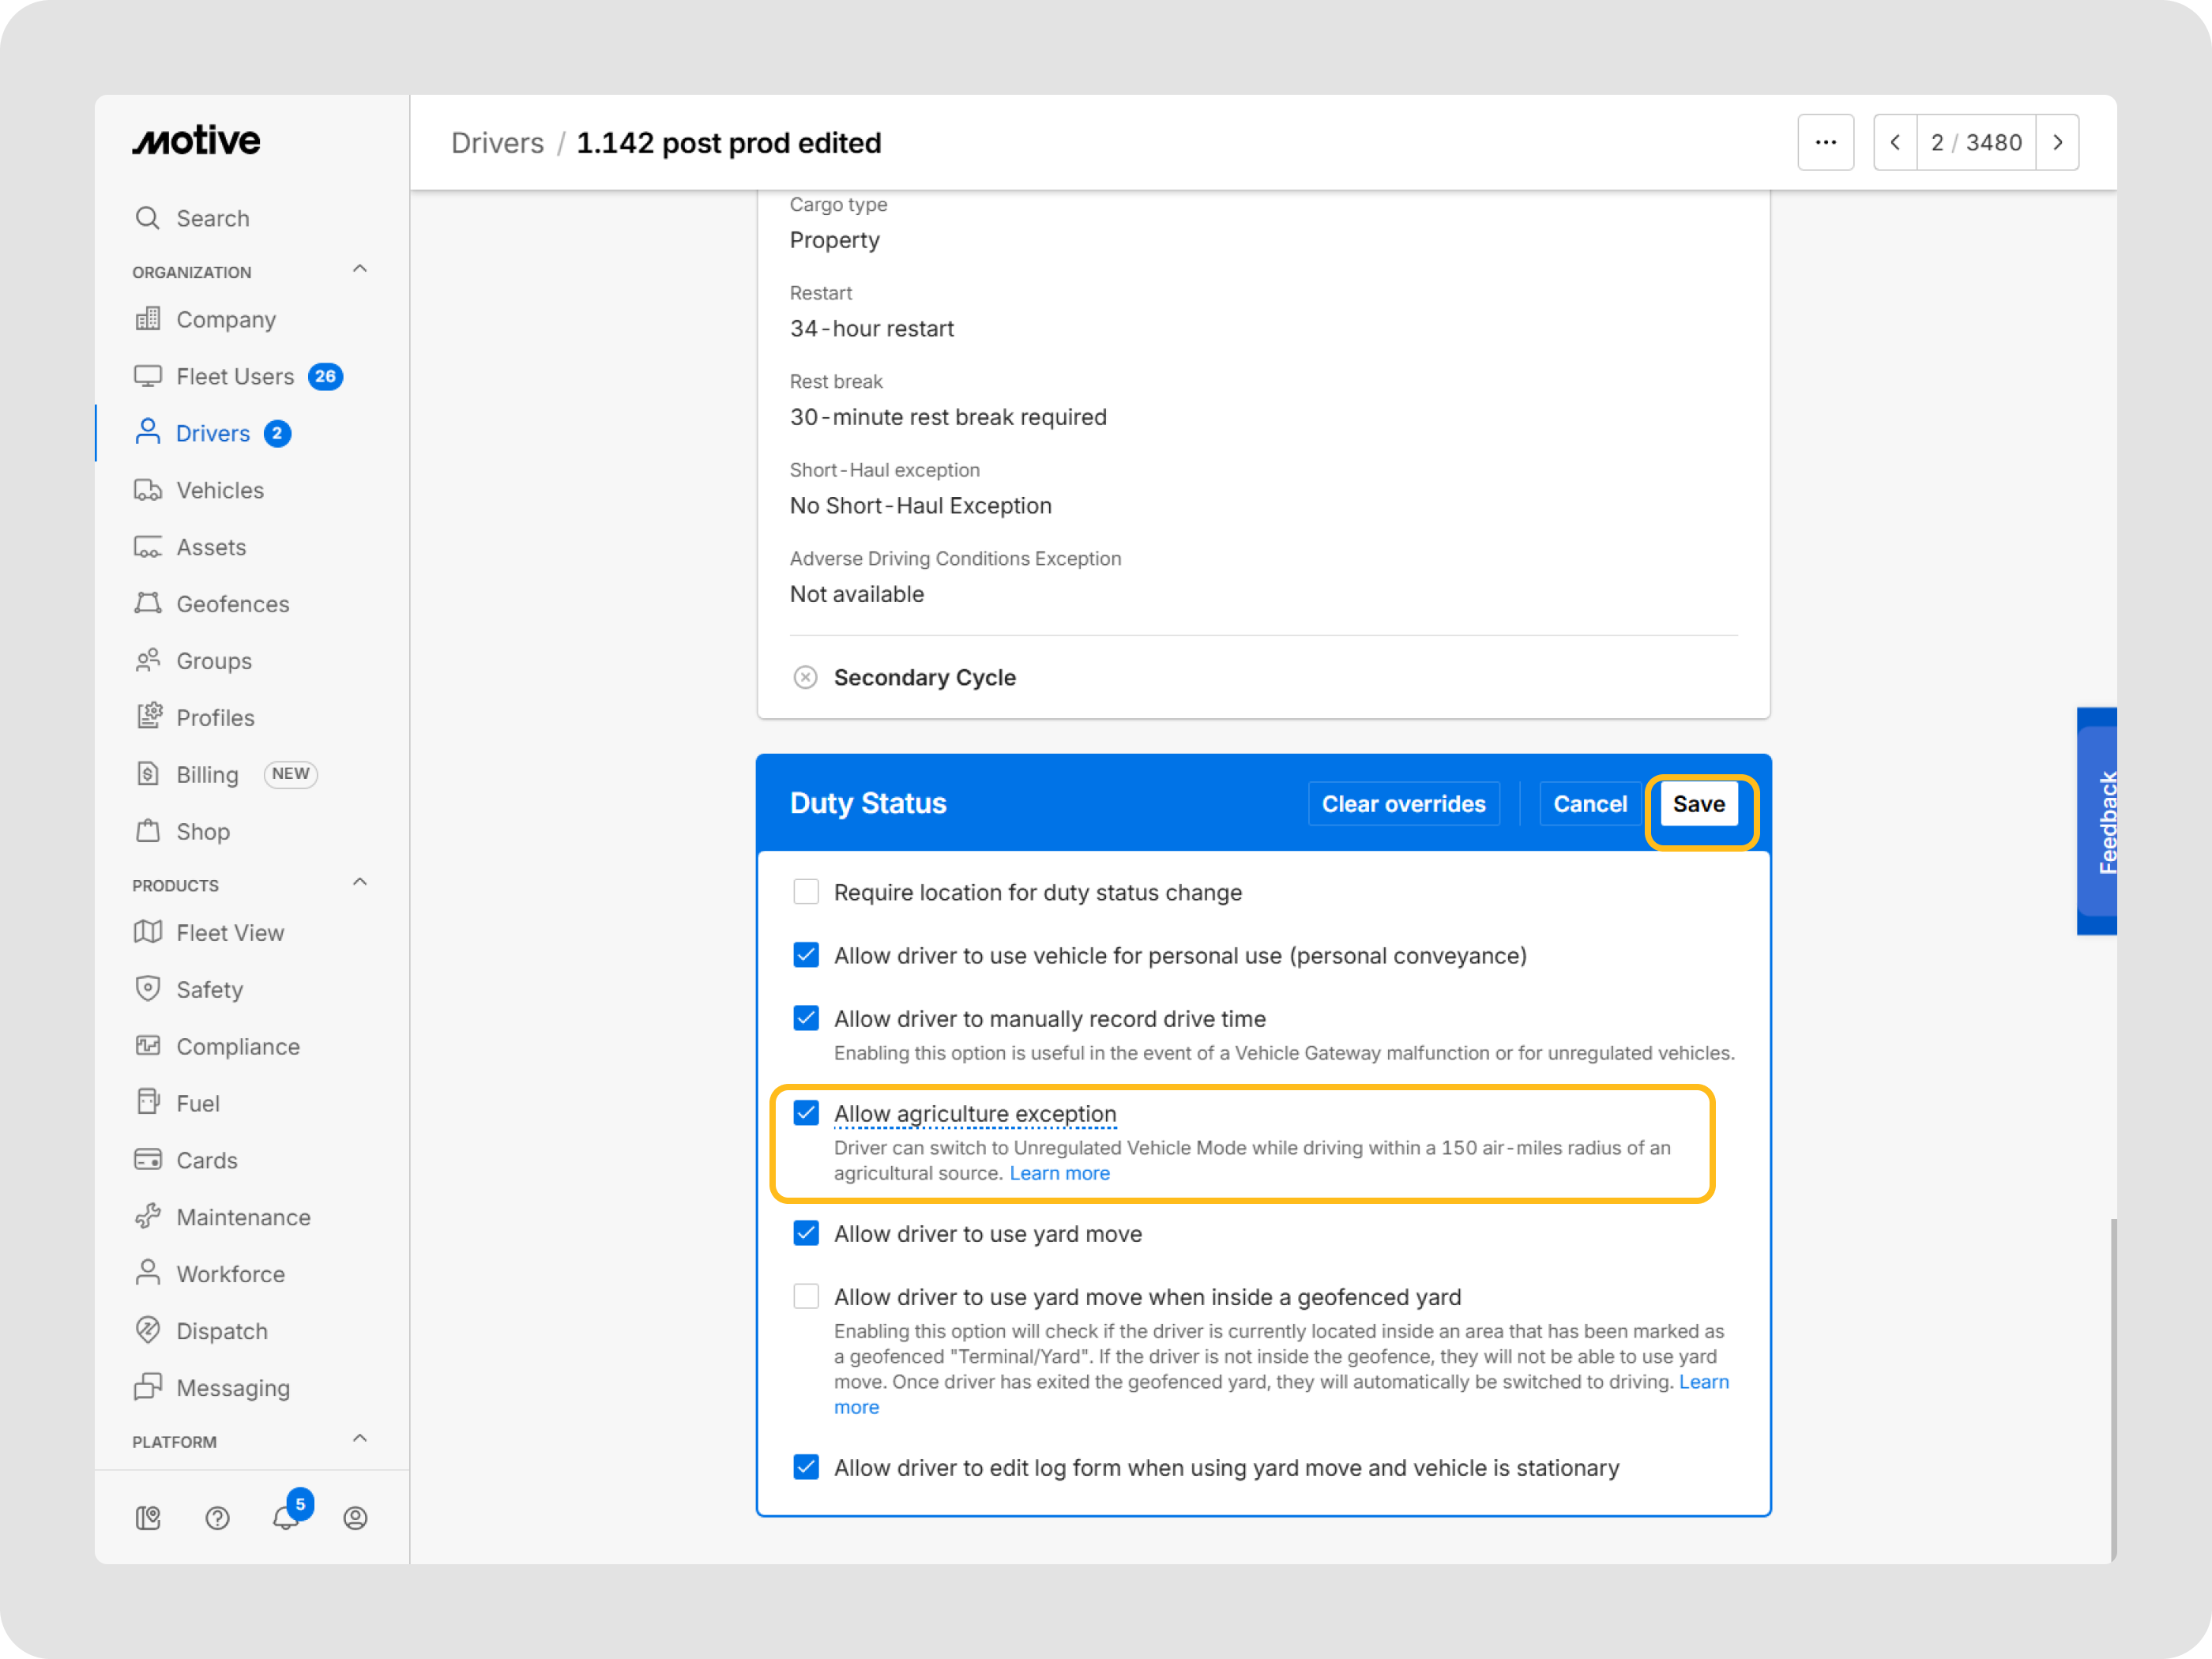2212x1659 pixels.
Task: Uncheck Allow agriculture exception checkbox
Action: tap(806, 1113)
